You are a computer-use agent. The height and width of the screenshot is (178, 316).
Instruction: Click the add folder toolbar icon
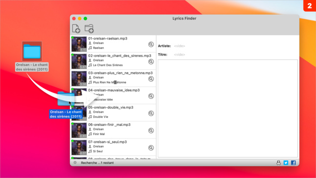(89, 28)
